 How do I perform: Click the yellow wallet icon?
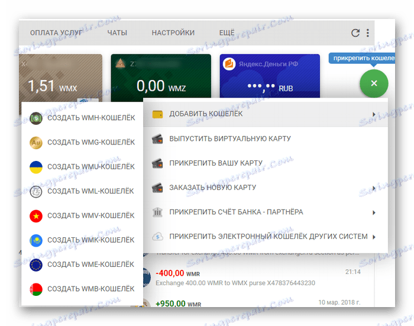[x=157, y=114]
